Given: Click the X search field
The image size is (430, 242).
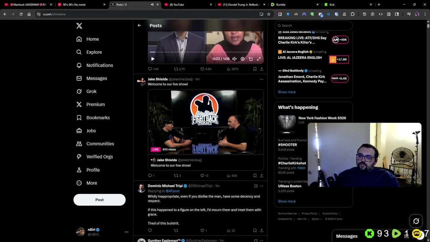Looking at the screenshot, I should pos(313,26).
